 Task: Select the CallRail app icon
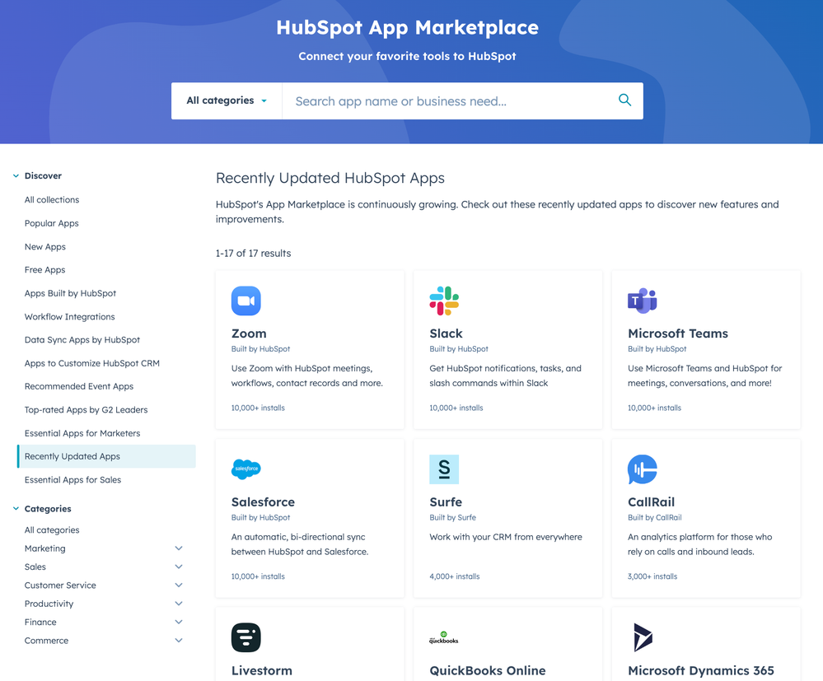point(642,469)
